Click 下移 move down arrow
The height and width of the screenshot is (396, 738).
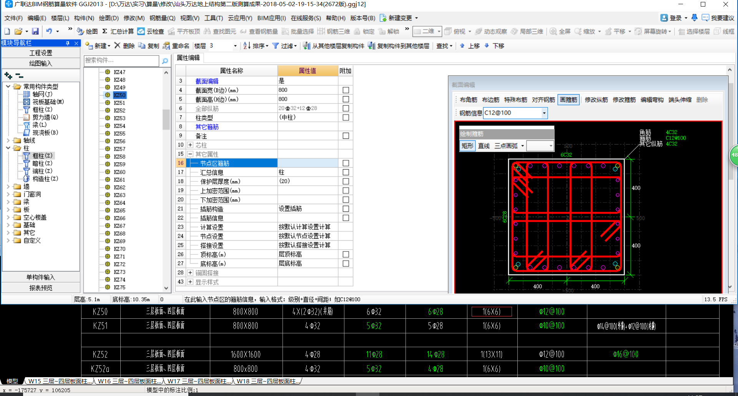pyautogui.click(x=487, y=45)
